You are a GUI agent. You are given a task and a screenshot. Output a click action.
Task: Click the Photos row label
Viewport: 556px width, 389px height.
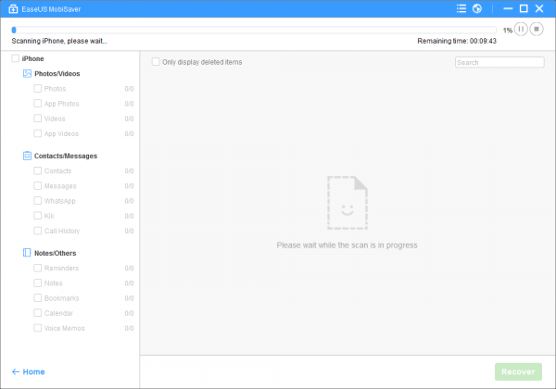pyautogui.click(x=55, y=89)
